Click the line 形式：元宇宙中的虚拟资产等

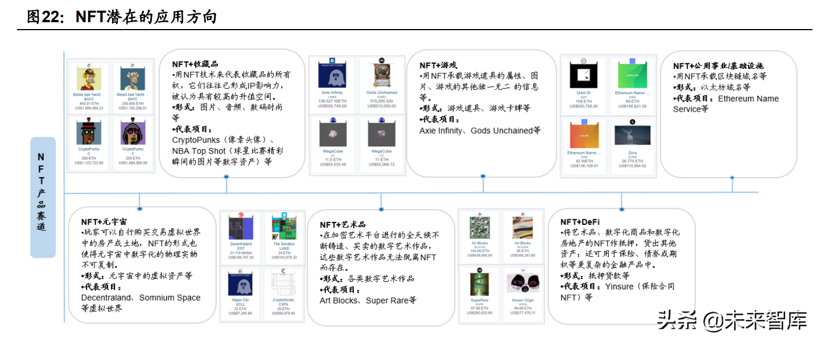coord(137,276)
